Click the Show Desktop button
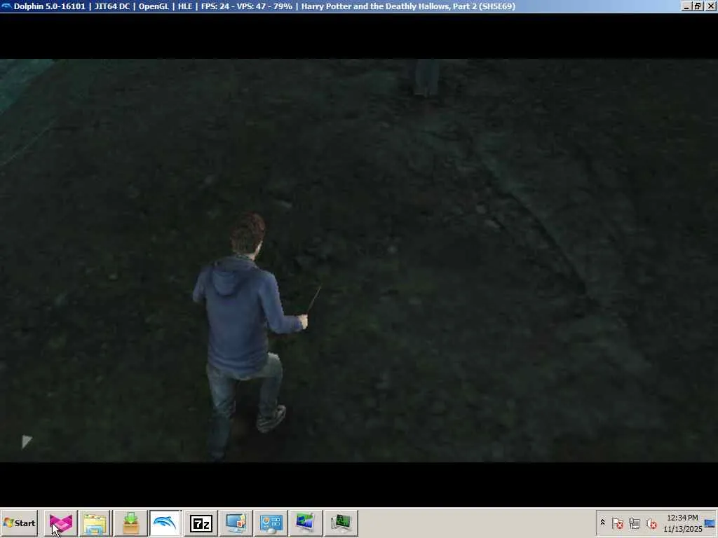Screen dimensions: 718x538 point(711,523)
